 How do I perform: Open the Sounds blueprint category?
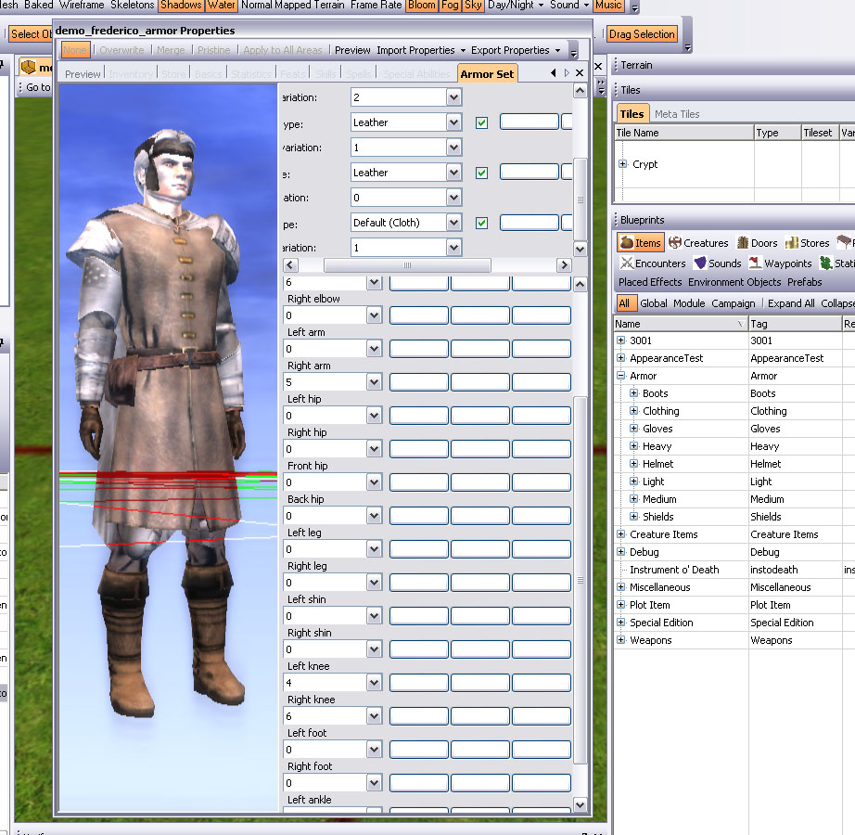point(718,263)
